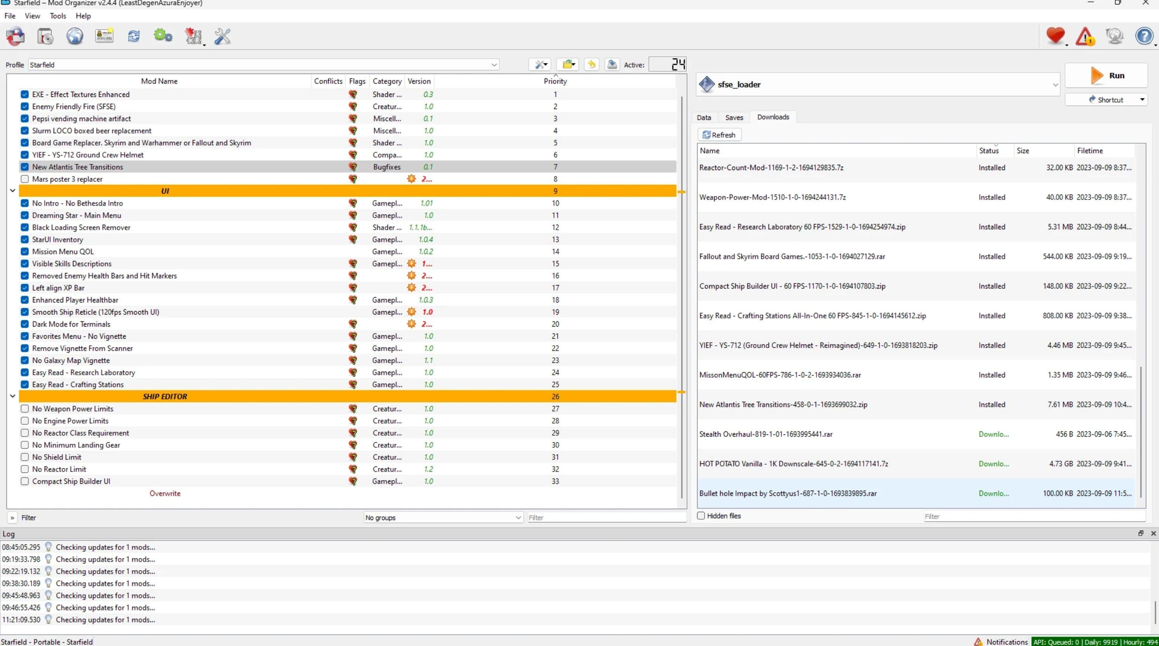Screen dimensions: 1159x646
Task: Enable the Mars poster 3 replacer mod
Action: point(25,179)
